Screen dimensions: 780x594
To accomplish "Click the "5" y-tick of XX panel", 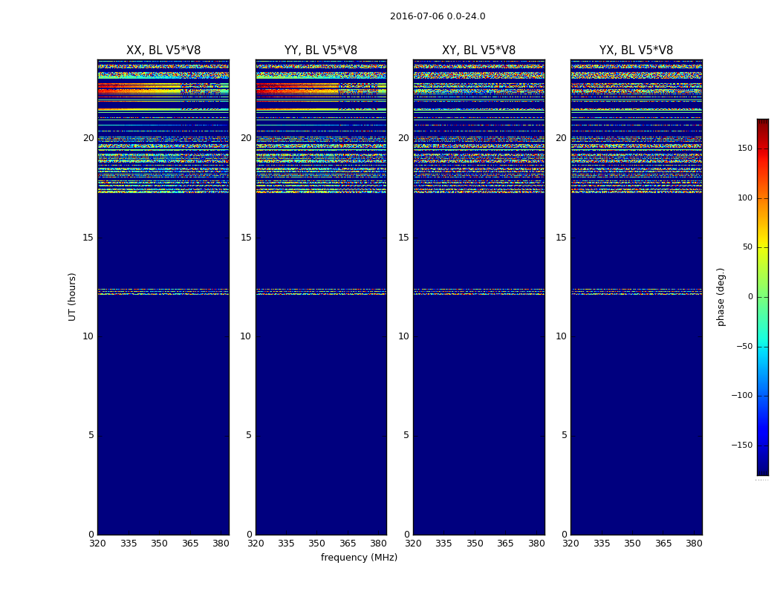I will tap(91, 435).
